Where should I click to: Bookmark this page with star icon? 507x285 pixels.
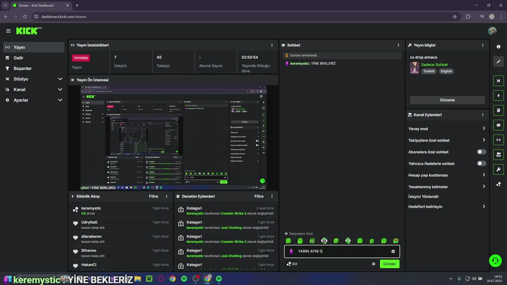click(x=455, y=17)
